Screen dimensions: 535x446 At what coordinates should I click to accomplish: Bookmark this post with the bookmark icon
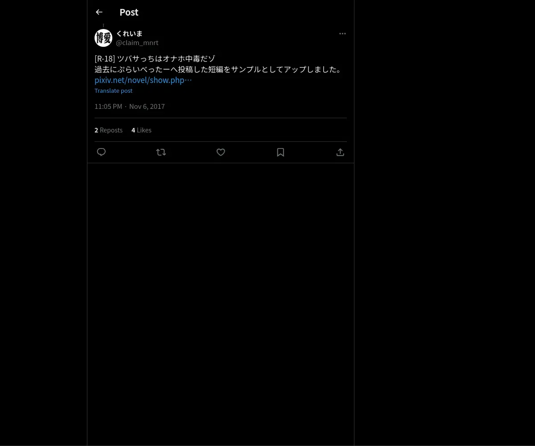click(x=280, y=152)
